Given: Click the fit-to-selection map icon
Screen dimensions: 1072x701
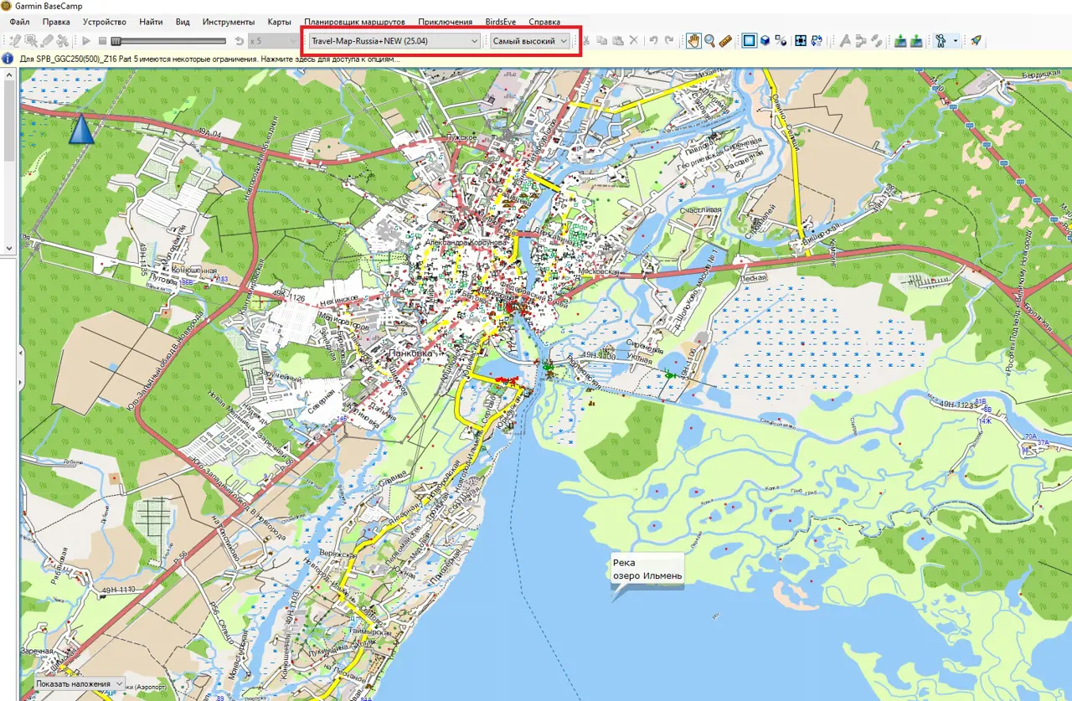Looking at the screenshot, I should tap(801, 40).
